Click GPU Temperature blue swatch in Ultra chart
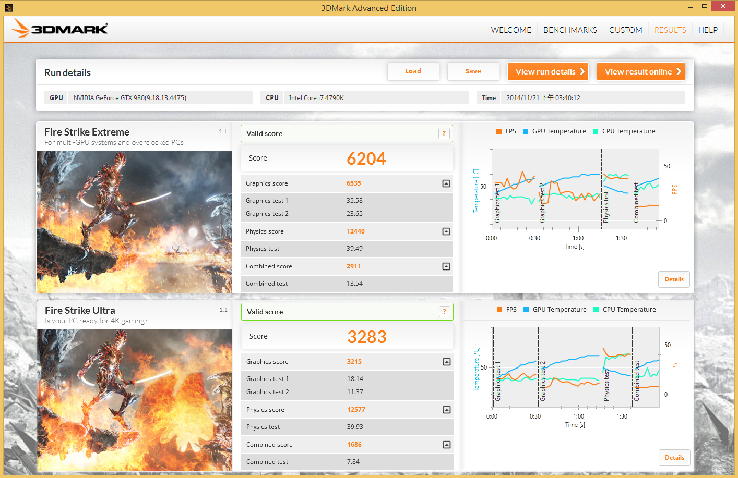 526,310
